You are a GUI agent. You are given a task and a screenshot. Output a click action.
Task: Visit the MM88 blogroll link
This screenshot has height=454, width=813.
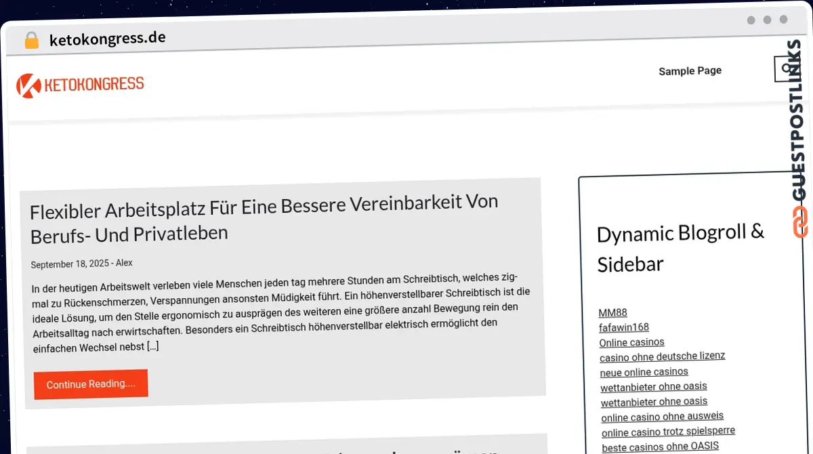(613, 312)
